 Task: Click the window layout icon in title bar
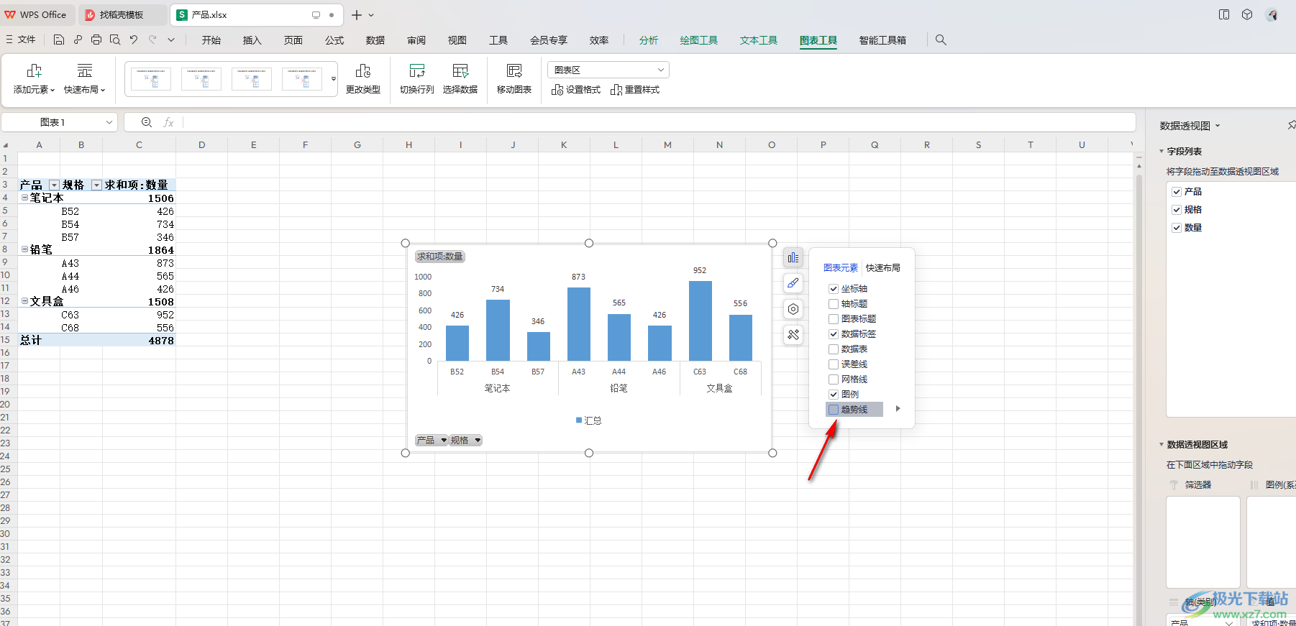point(1224,14)
